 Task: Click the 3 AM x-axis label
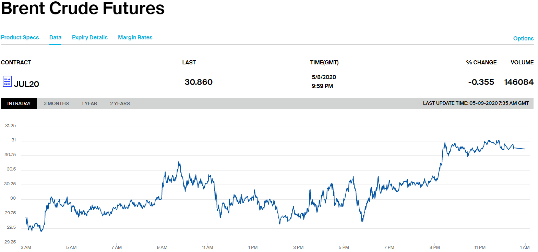pyautogui.click(x=26, y=247)
